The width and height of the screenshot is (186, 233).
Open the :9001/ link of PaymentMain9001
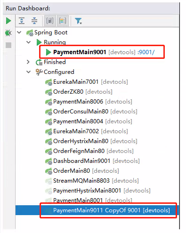146,52
